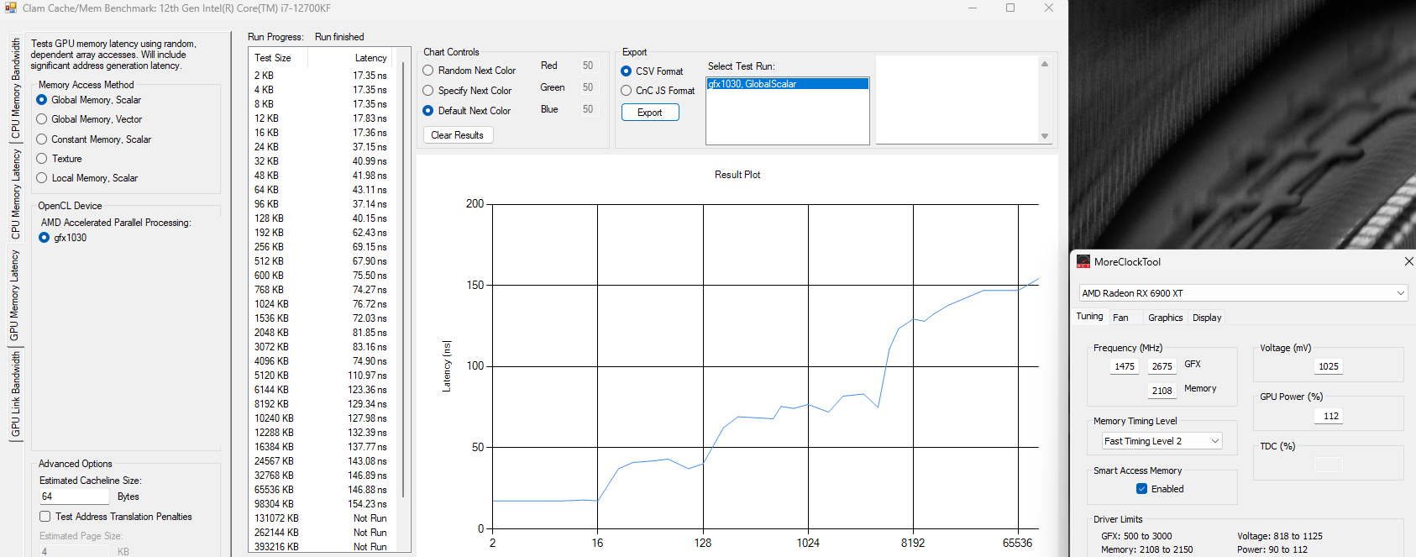Click the 5120 KB latency value 110.97 ns
Image resolution: width=1416 pixels, height=557 pixels.
click(368, 376)
